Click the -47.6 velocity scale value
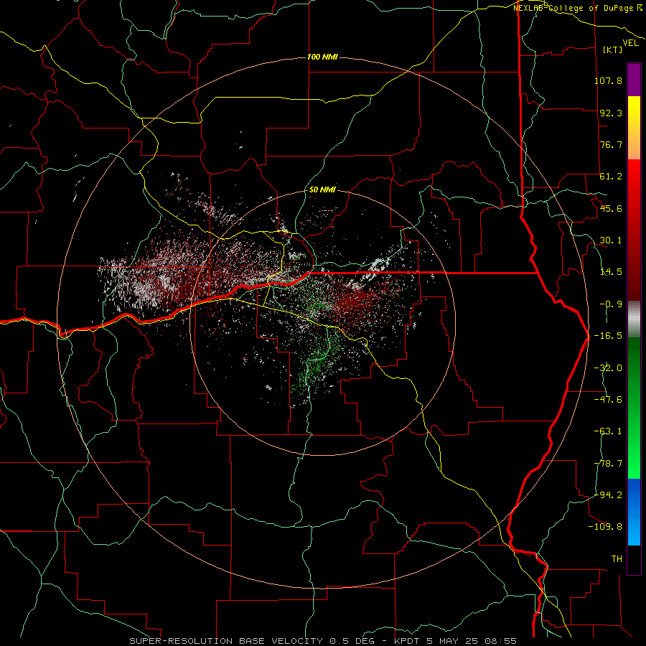 608,400
